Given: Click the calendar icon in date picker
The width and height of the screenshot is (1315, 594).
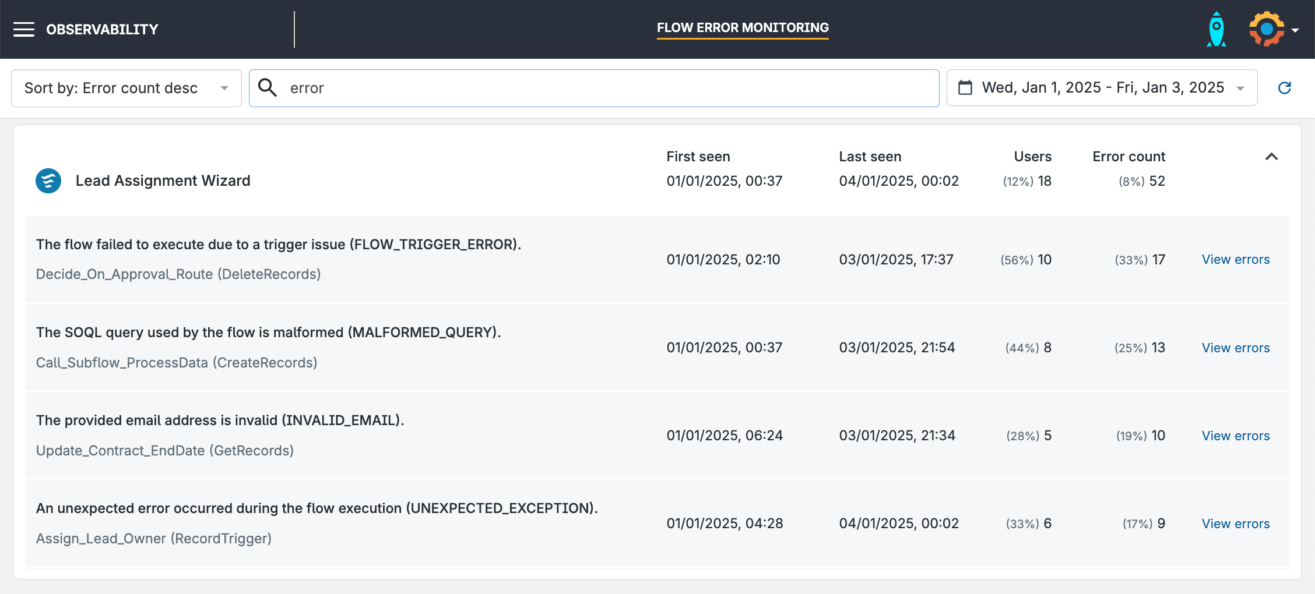Looking at the screenshot, I should [965, 88].
